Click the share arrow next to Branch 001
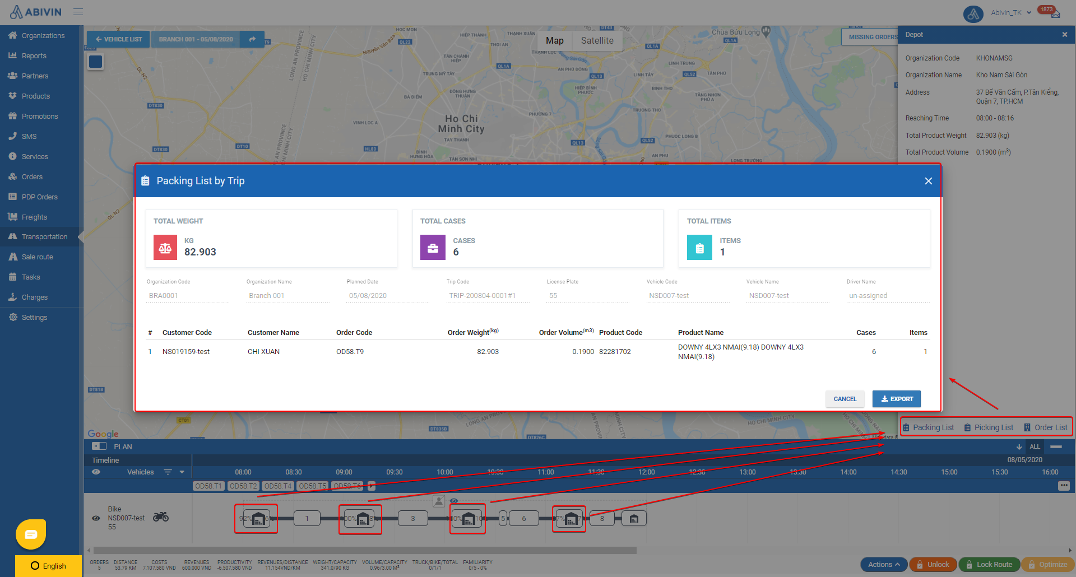The width and height of the screenshot is (1076, 577). tap(252, 39)
